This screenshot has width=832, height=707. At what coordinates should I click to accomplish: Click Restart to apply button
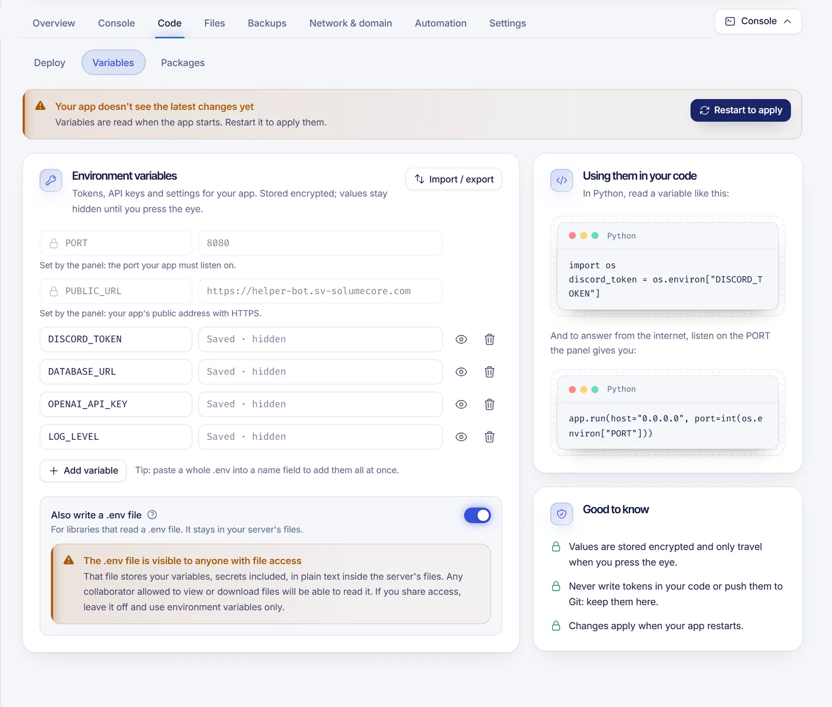pyautogui.click(x=740, y=110)
